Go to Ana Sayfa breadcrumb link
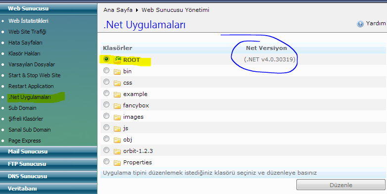This screenshot has height=194, width=387. pos(118,10)
